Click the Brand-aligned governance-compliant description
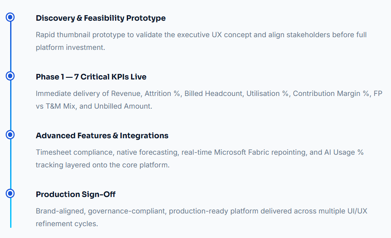Image resolution: width=391 pixels, height=238 pixels. pos(202,217)
